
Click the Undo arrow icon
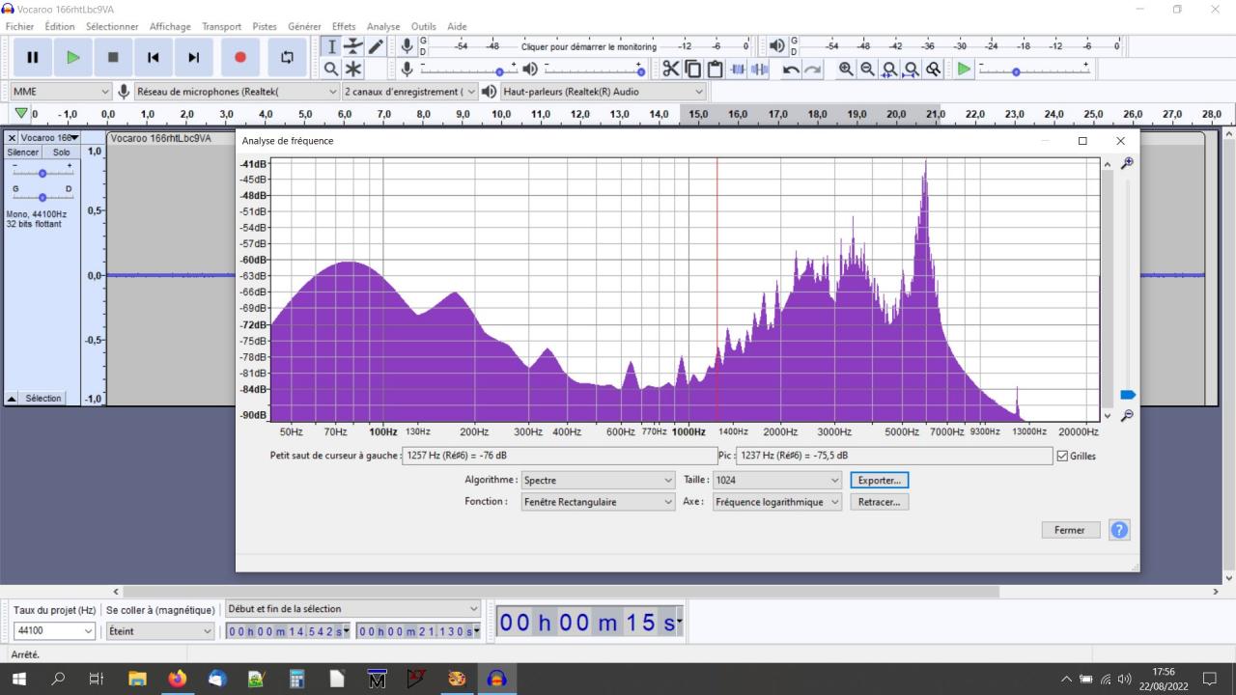pyautogui.click(x=791, y=69)
